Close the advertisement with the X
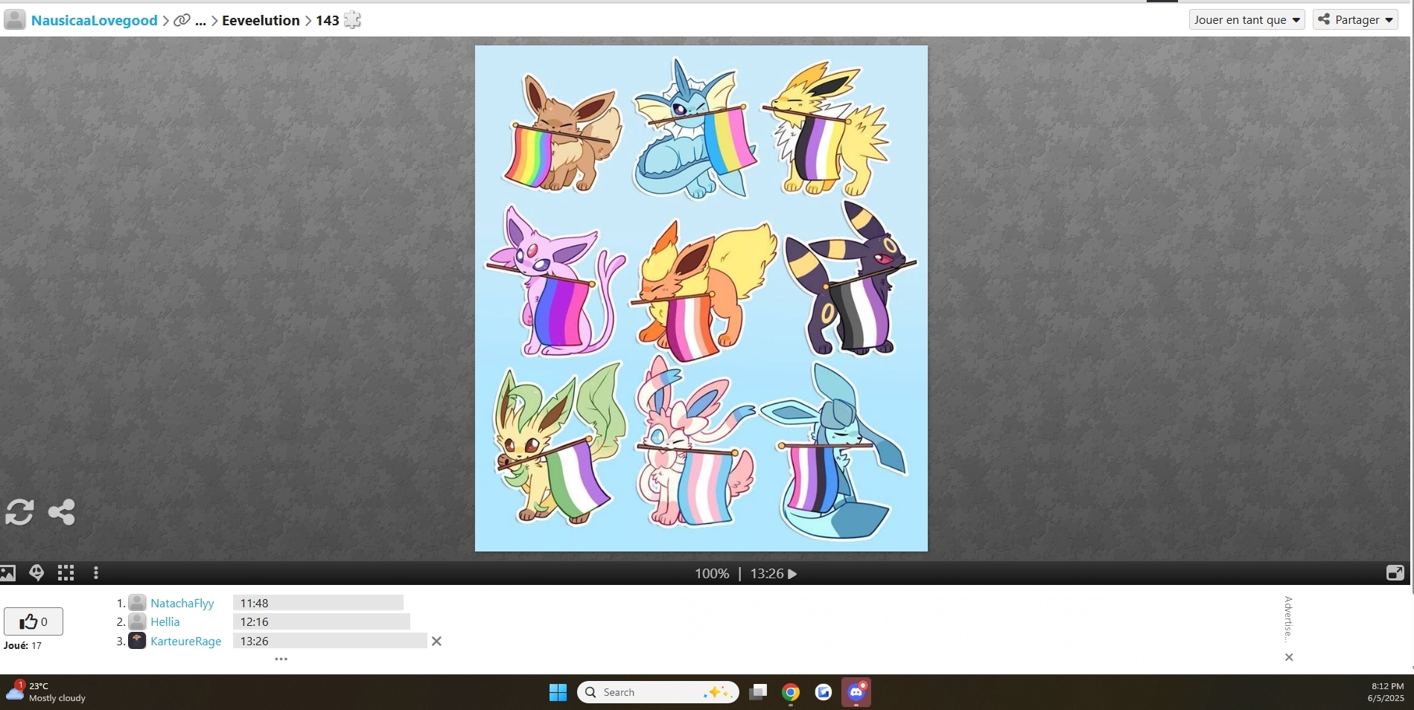 [1289, 657]
